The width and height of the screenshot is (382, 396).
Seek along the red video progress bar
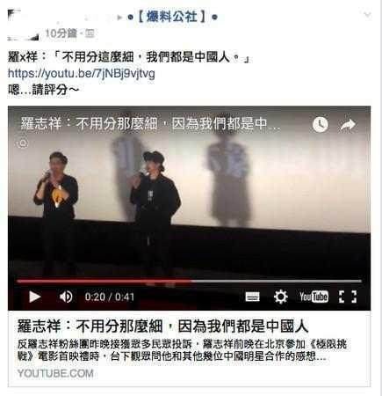(189, 281)
